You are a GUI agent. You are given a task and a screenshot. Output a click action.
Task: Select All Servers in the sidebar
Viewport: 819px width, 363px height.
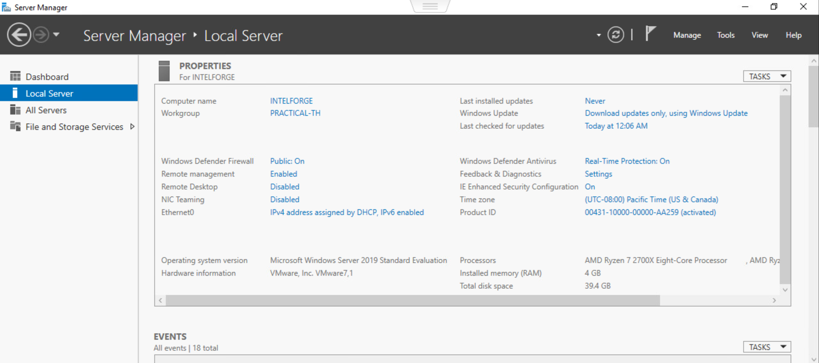click(x=69, y=110)
